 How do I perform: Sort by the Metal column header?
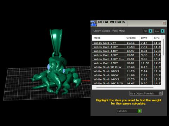point(108,38)
